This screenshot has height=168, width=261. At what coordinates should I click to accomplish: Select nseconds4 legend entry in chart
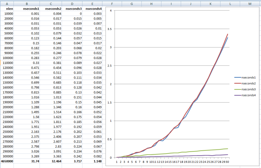coord(245,95)
